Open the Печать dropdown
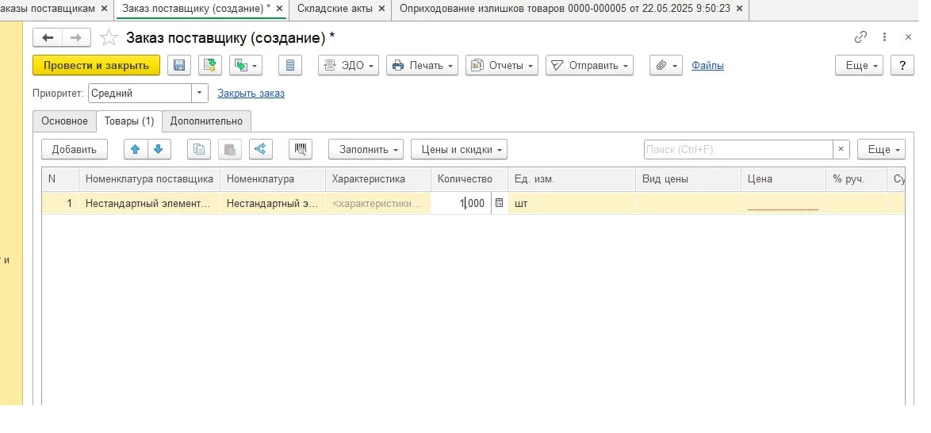This screenshot has width=931, height=433. [x=422, y=65]
